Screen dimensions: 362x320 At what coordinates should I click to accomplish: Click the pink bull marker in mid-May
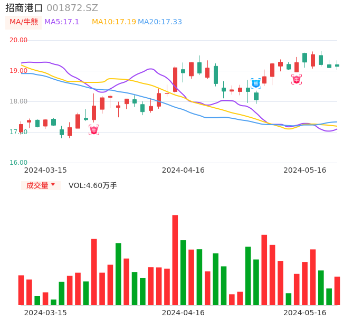(x=297, y=79)
